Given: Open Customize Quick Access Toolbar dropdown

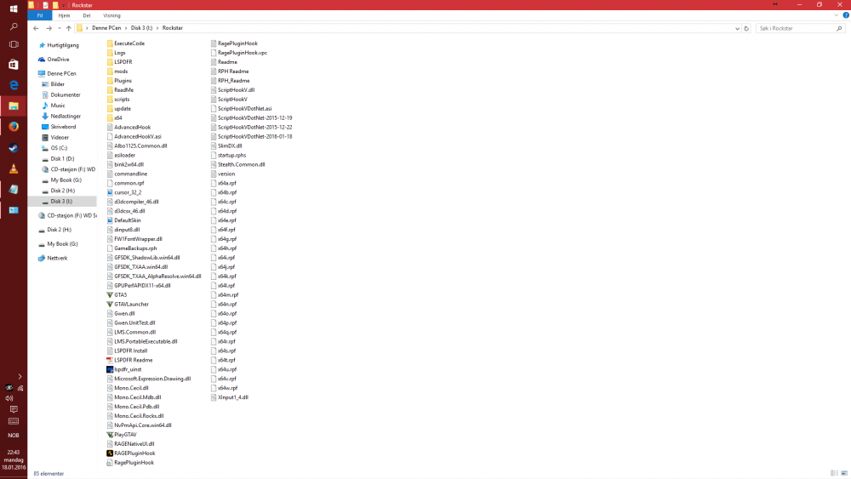Looking at the screenshot, I should click(64, 5).
